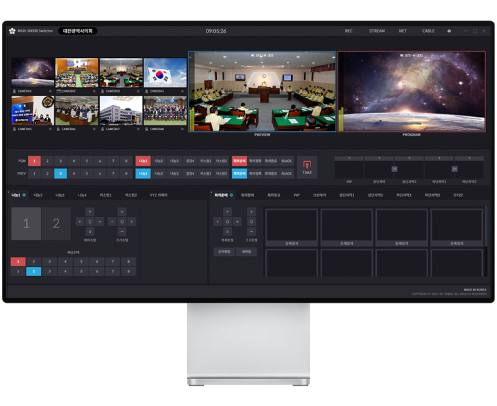The width and height of the screenshot is (497, 406).
Task: Switch to the 나눔2 tab
Action: [x=38, y=195]
